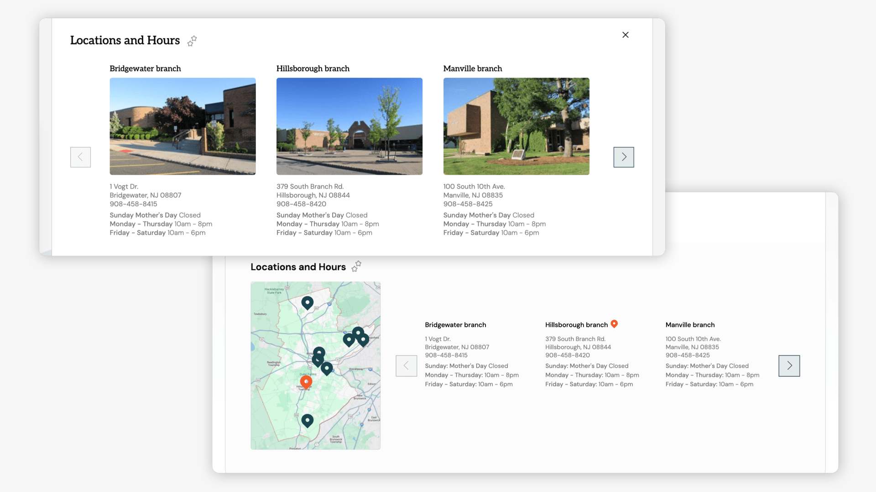Go to next branches in the top carousel
The height and width of the screenshot is (492, 876).
point(623,157)
